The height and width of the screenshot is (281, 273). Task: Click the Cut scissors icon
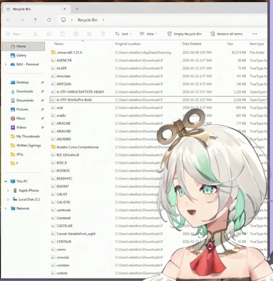pyautogui.click(x=35, y=34)
